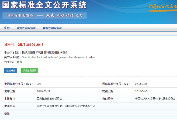Click the publish date 2018-09-17
Screen dimensions: 177x120
43,91
